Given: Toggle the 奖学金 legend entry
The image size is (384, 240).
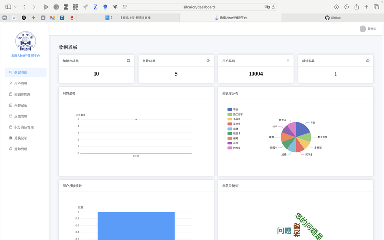Looking at the screenshot, I should (x=234, y=124).
